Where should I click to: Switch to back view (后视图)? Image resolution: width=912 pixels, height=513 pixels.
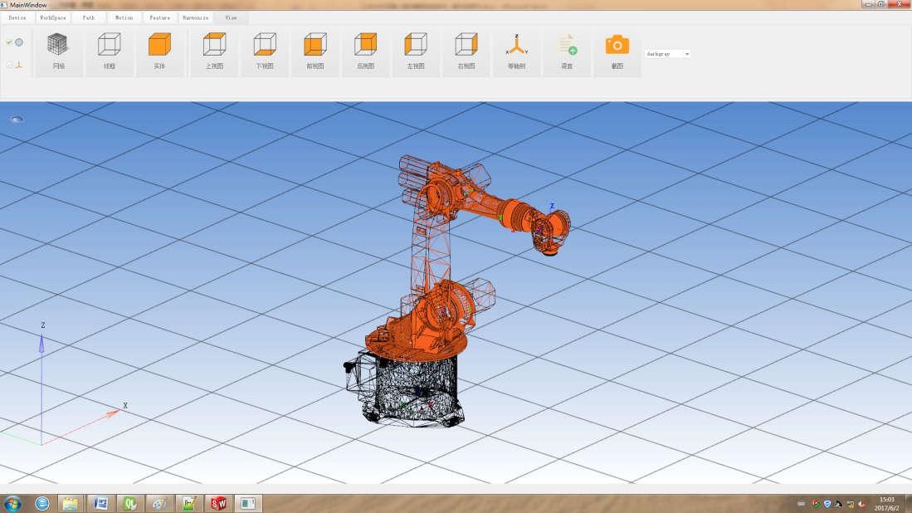(x=365, y=50)
